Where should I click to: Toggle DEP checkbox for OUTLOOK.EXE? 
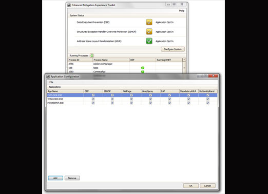(x=93, y=95)
